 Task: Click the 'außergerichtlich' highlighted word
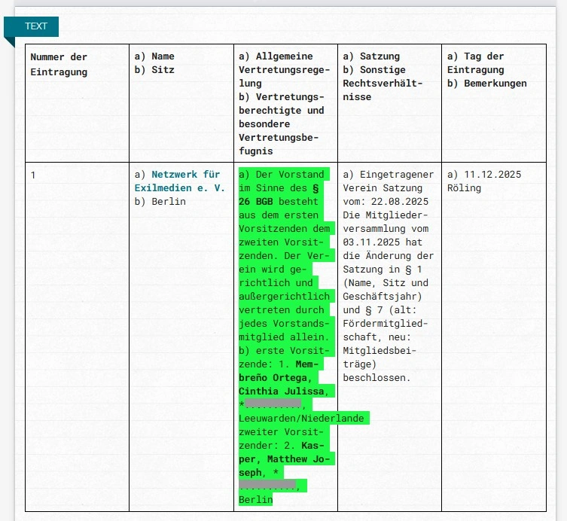pyautogui.click(x=284, y=297)
